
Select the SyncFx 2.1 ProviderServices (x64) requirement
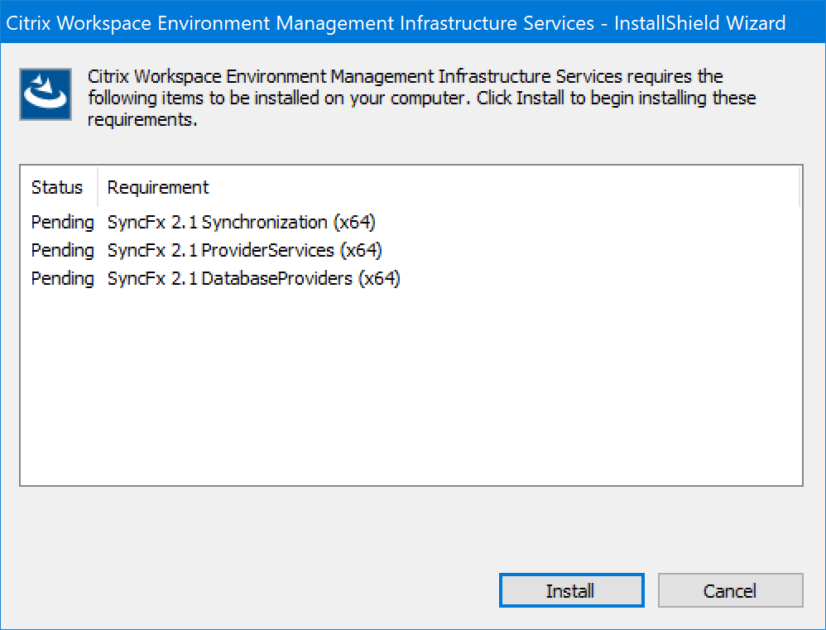244,251
